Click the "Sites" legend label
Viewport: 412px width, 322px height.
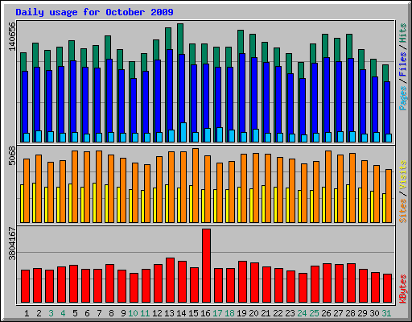click(x=403, y=211)
